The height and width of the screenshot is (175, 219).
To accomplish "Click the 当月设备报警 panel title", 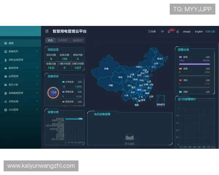I will [x=102, y=114].
